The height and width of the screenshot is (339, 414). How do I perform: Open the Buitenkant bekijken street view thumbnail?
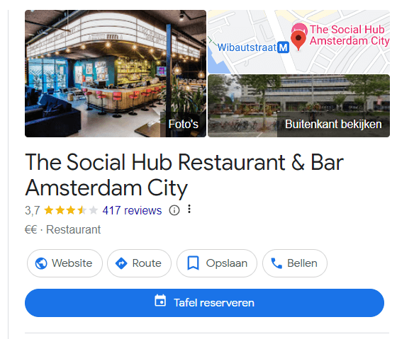coord(299,105)
